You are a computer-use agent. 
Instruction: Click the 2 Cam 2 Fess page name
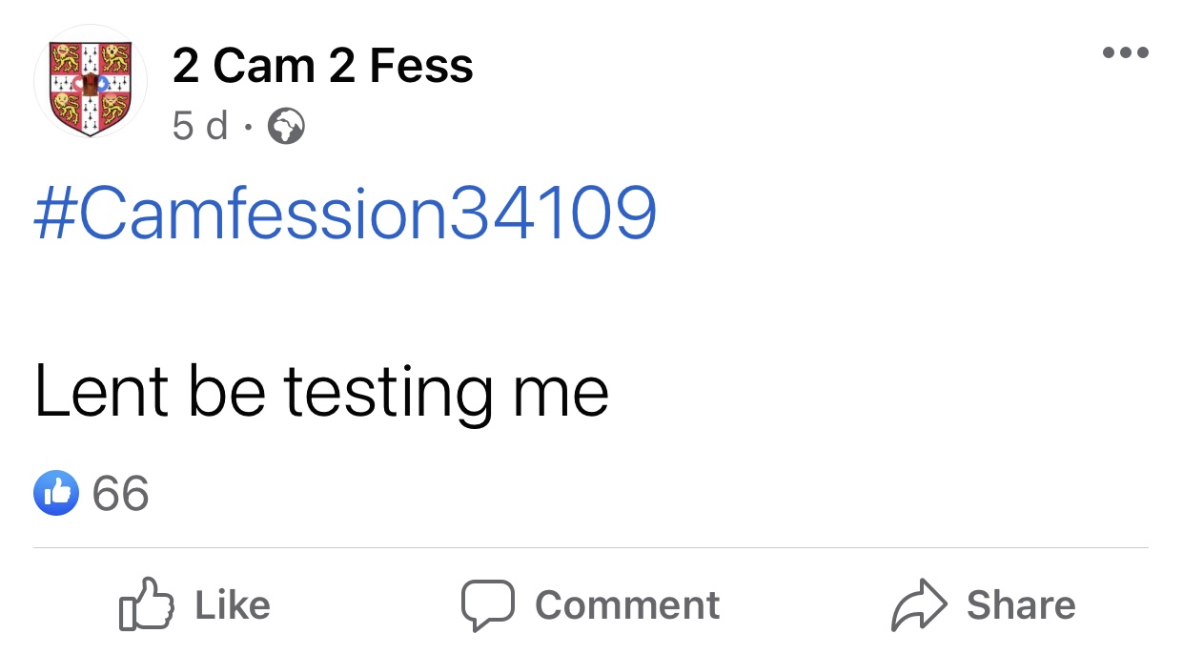pos(322,66)
